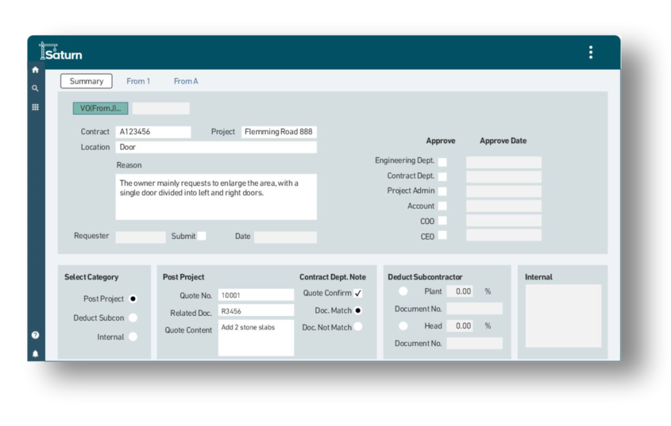The height and width of the screenshot is (426, 671).
Task: Click the help question mark icon
Action: click(35, 335)
